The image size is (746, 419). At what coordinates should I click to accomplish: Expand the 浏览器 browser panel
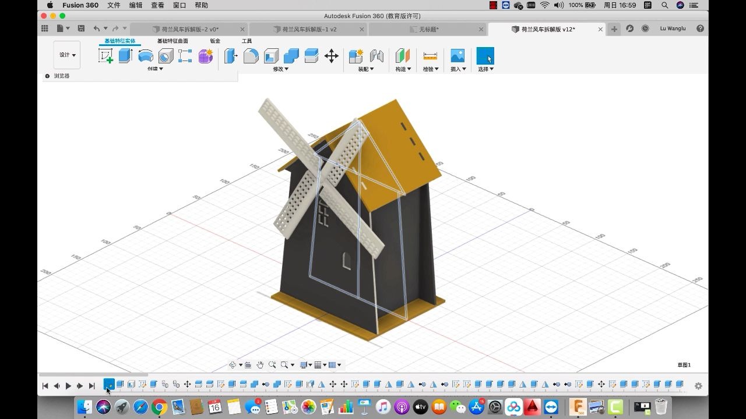point(47,76)
